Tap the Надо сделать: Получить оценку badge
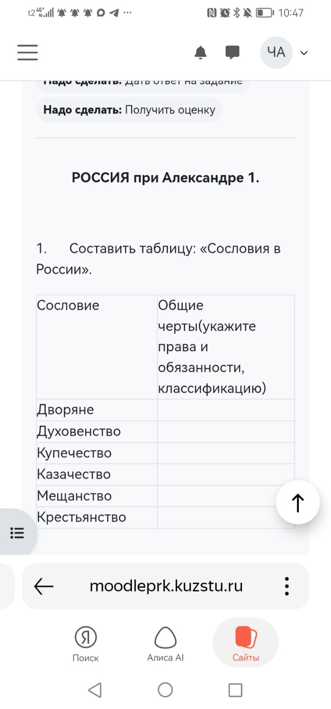The image size is (331, 709). click(128, 110)
